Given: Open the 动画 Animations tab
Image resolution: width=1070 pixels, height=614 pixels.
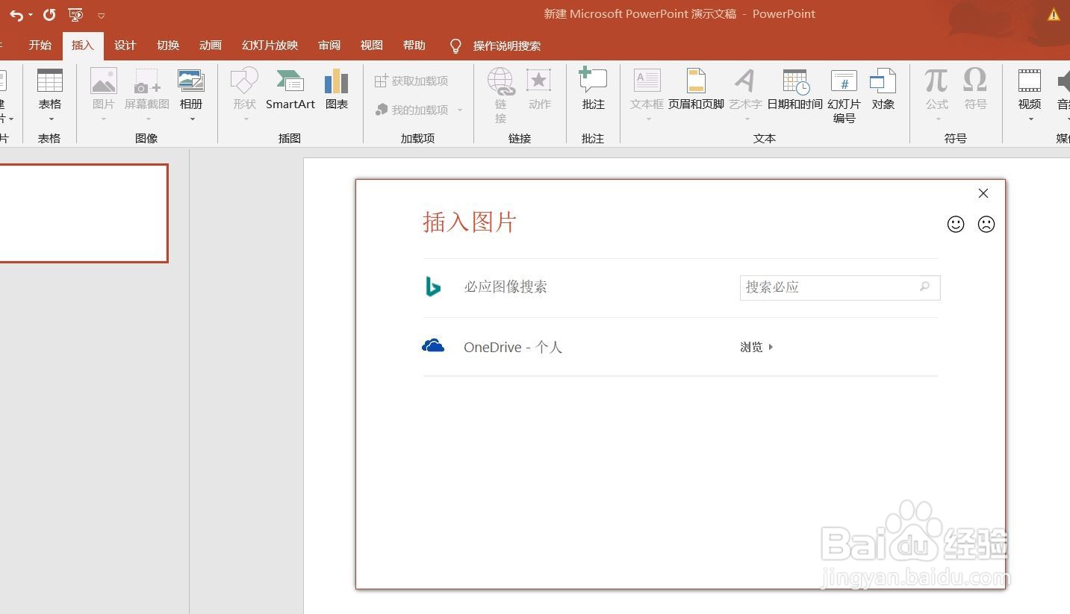Looking at the screenshot, I should pos(211,46).
